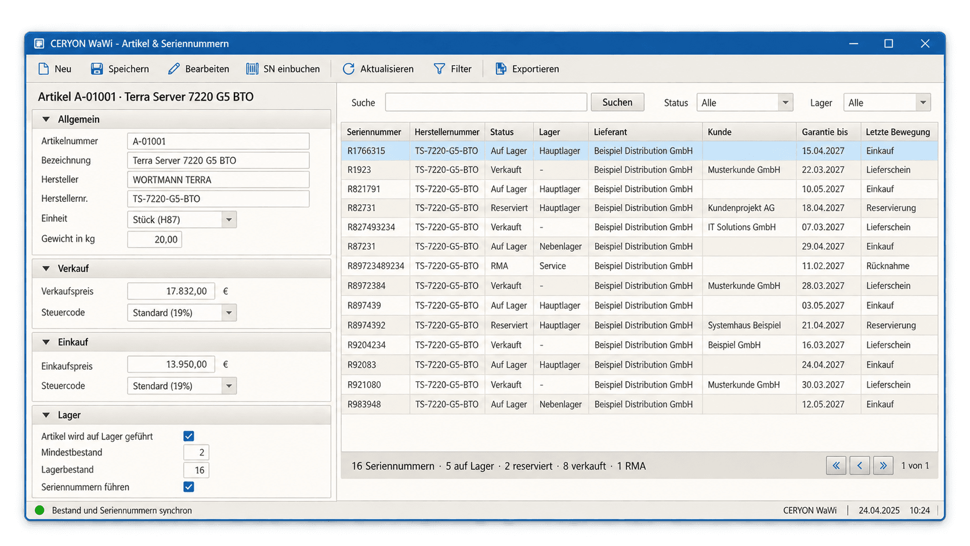
Task: Click the Speichern floppy disk icon
Action: tap(97, 69)
